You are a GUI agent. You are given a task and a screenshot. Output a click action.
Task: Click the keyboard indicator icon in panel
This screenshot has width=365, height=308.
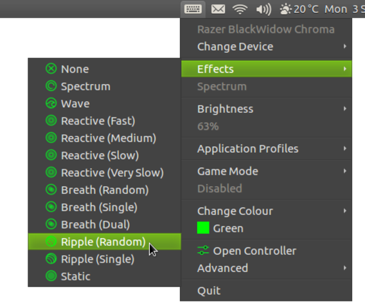click(193, 9)
